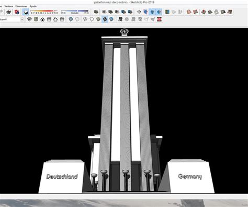The height and width of the screenshot is (207, 248).
Task: Select Monochrome face style
Action: (x=111, y=19)
